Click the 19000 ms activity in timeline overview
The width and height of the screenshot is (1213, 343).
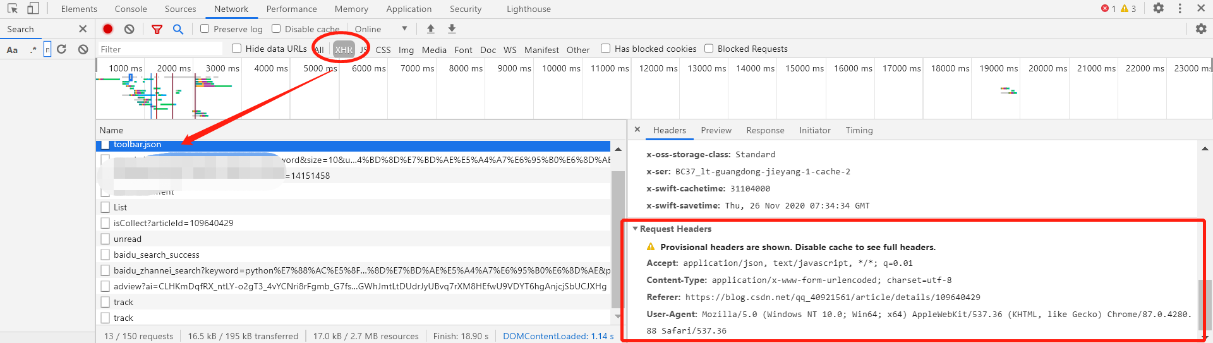(1009, 91)
